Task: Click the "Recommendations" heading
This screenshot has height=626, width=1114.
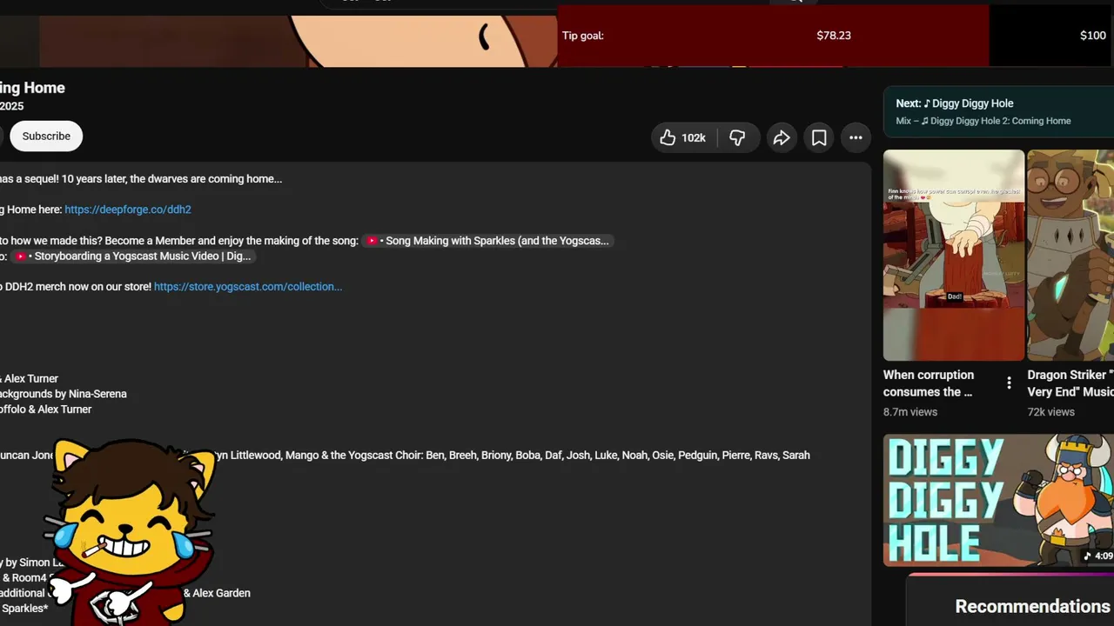Action: point(1032,607)
